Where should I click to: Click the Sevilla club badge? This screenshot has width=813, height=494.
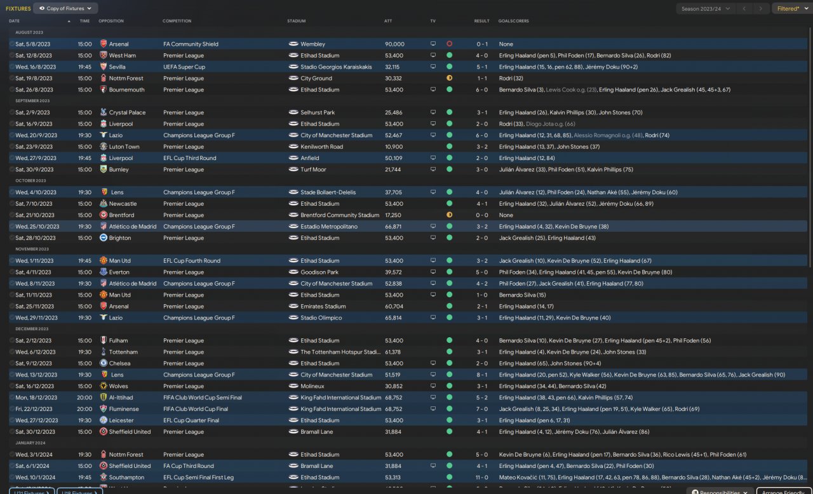(104, 67)
